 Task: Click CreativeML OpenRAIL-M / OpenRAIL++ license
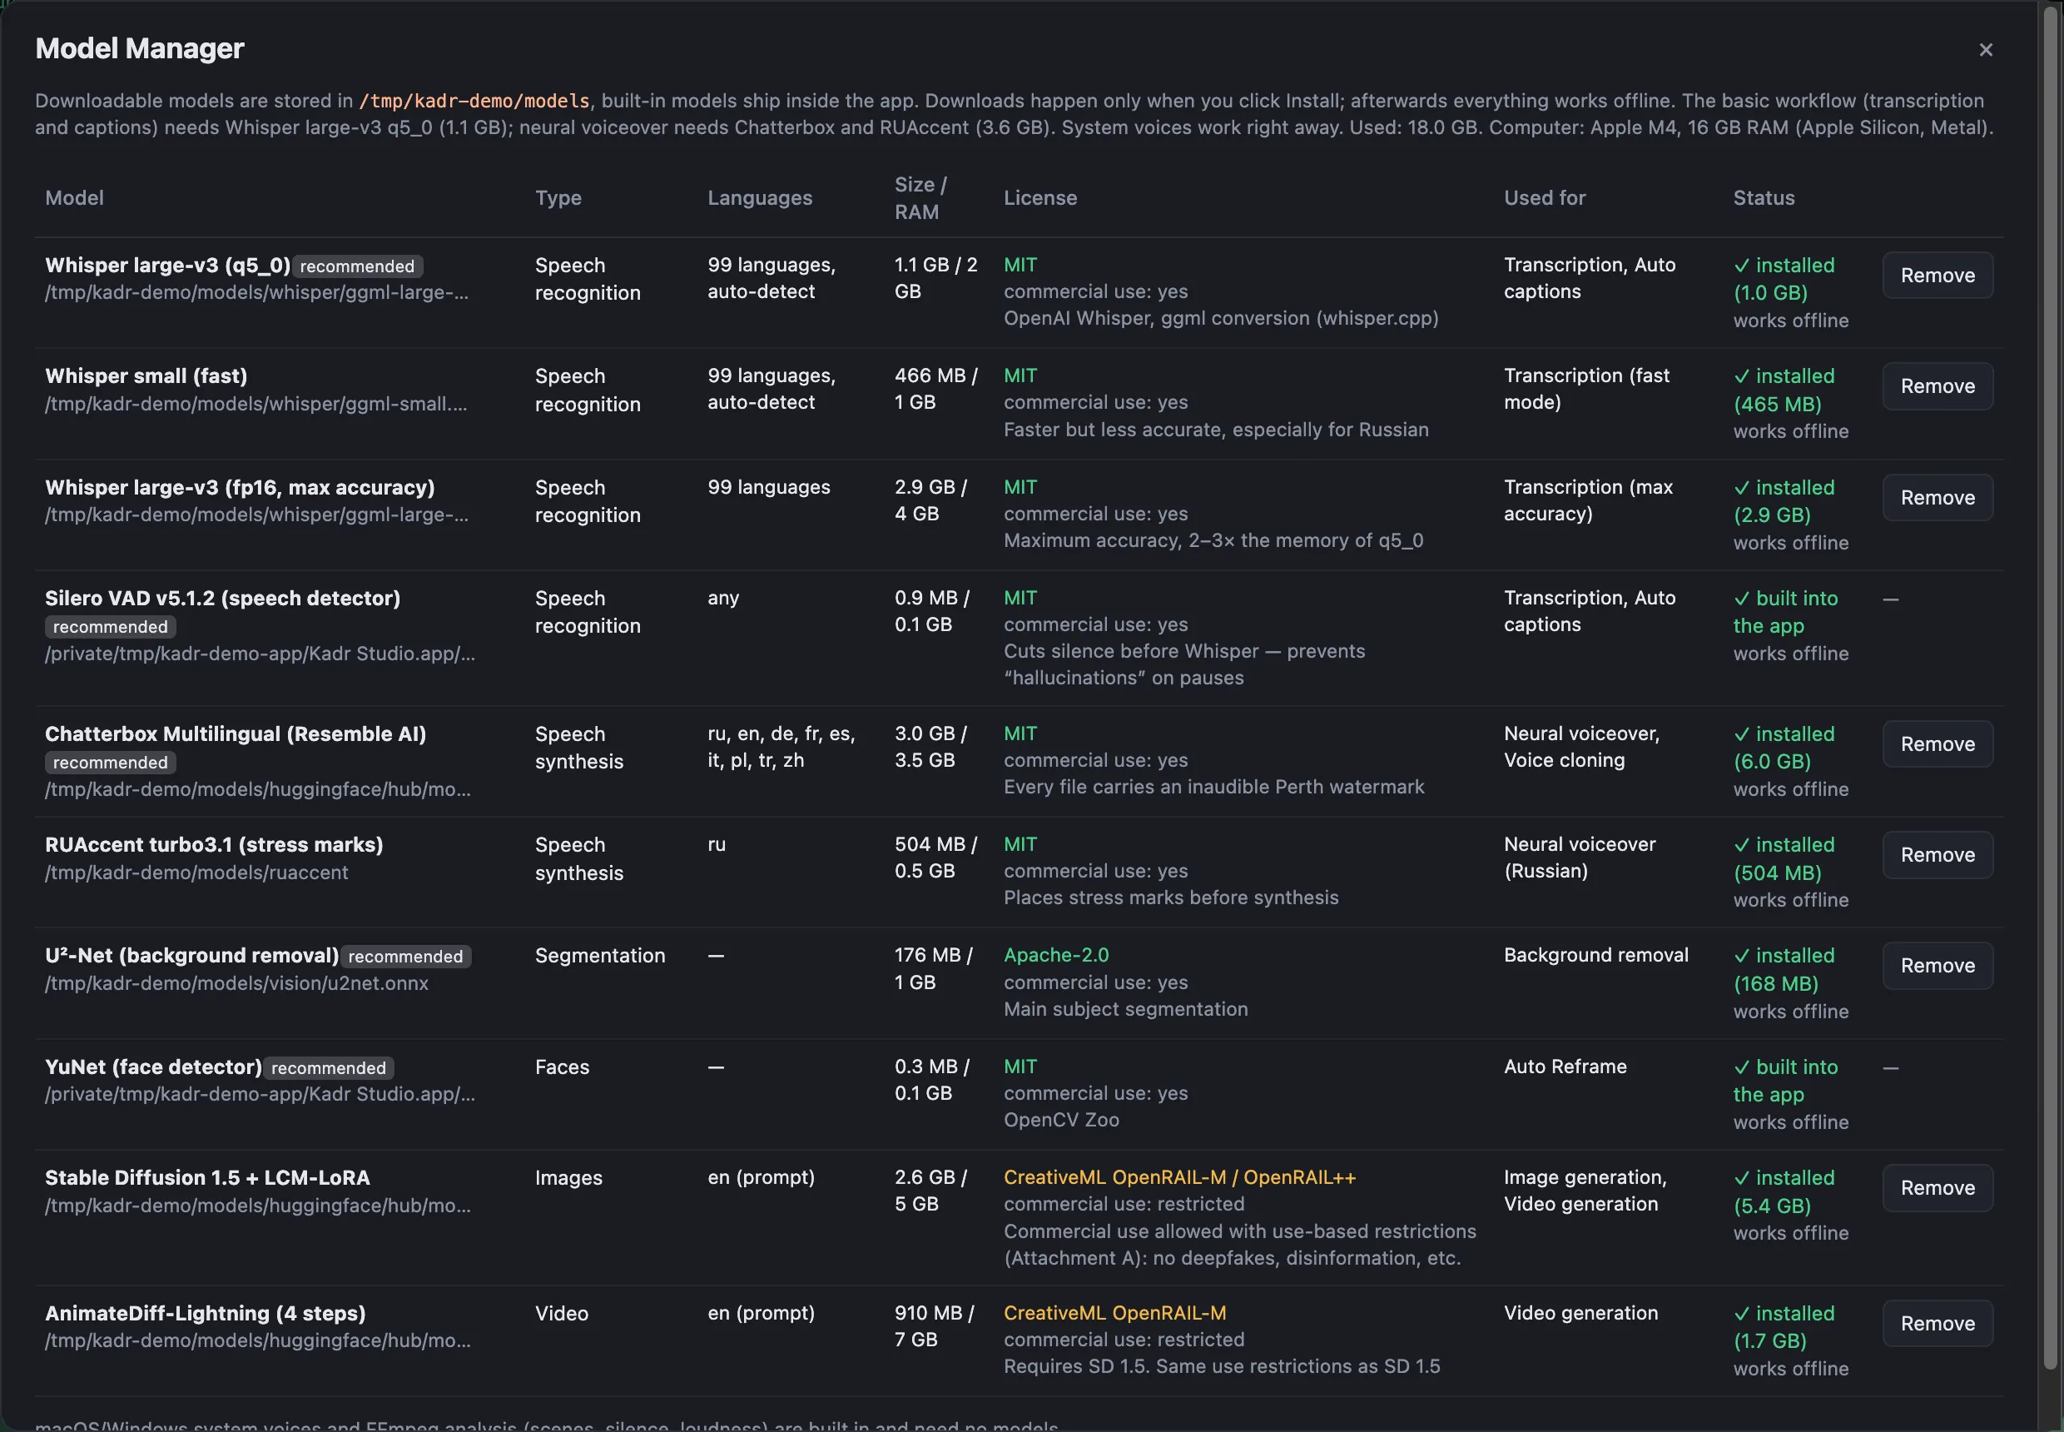point(1179,1178)
